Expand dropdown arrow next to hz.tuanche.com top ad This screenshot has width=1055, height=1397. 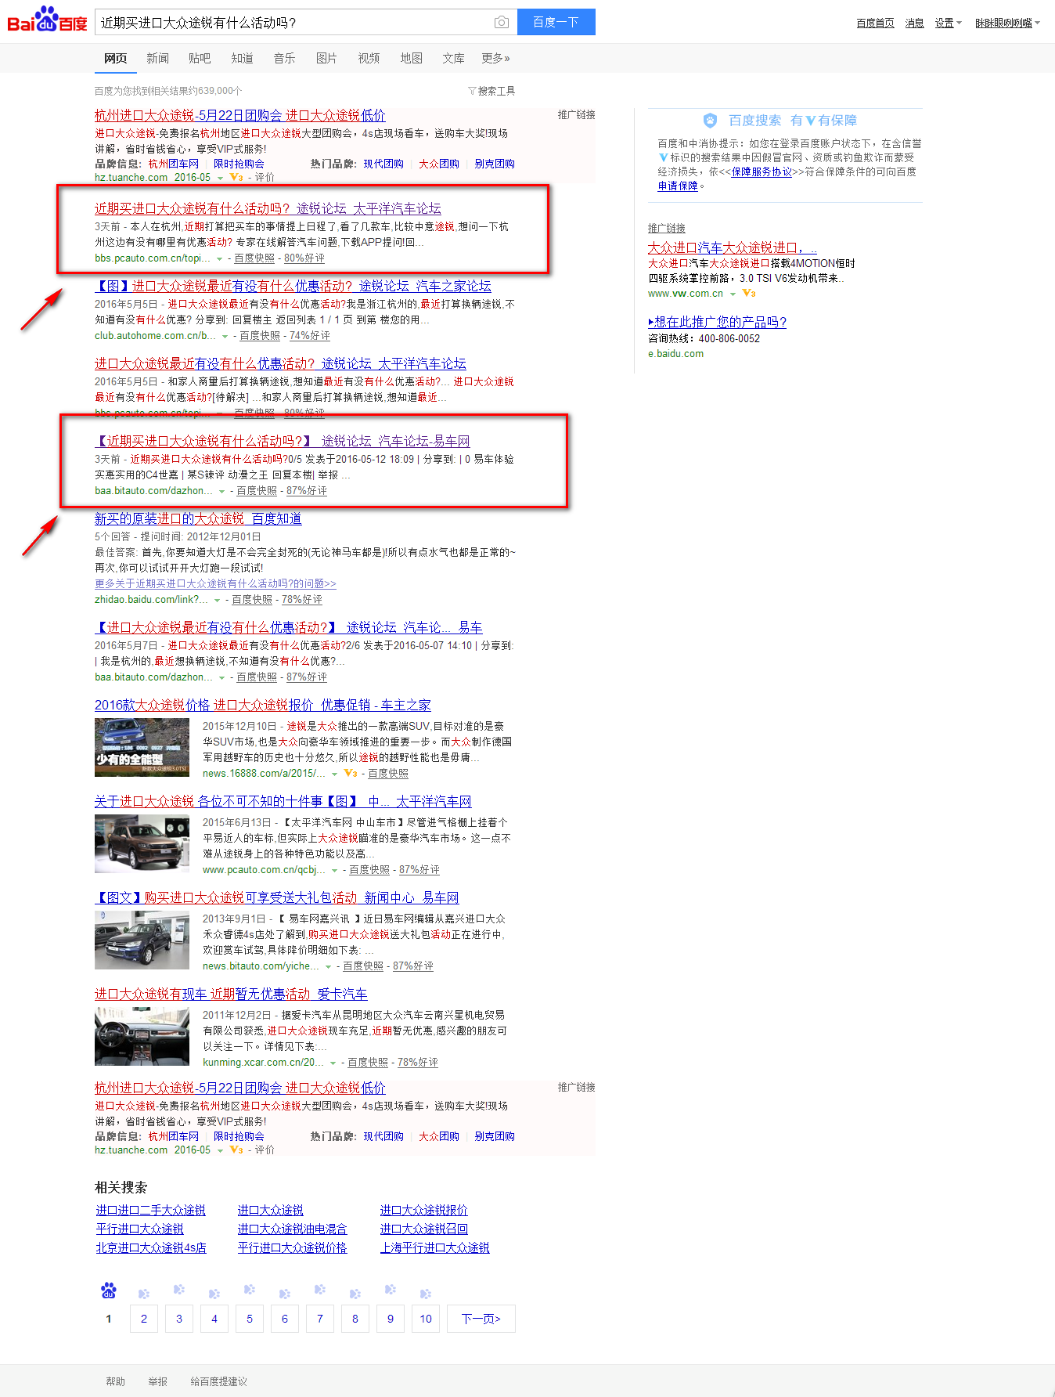point(220,178)
